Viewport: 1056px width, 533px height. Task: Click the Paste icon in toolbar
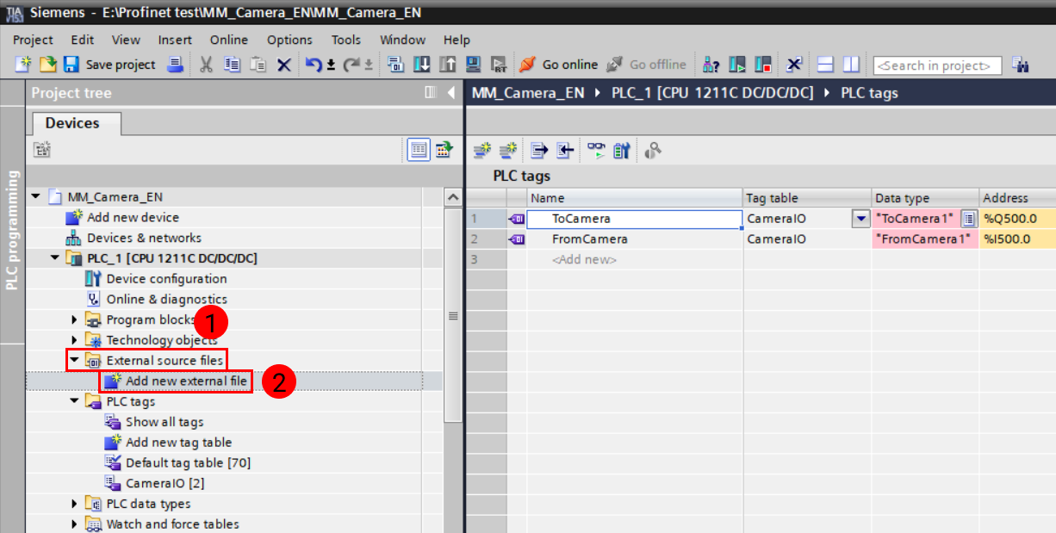click(x=258, y=65)
